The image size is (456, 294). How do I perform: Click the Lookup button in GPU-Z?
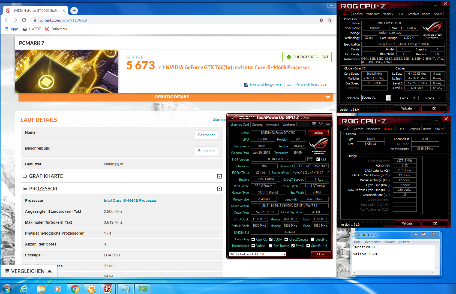click(318, 133)
